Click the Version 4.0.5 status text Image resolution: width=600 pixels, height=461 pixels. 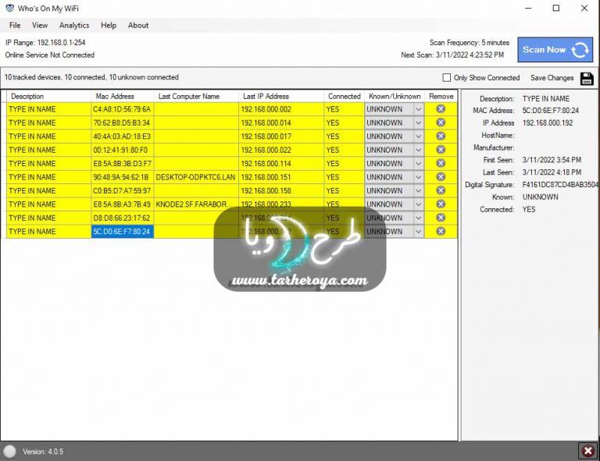pos(43,452)
